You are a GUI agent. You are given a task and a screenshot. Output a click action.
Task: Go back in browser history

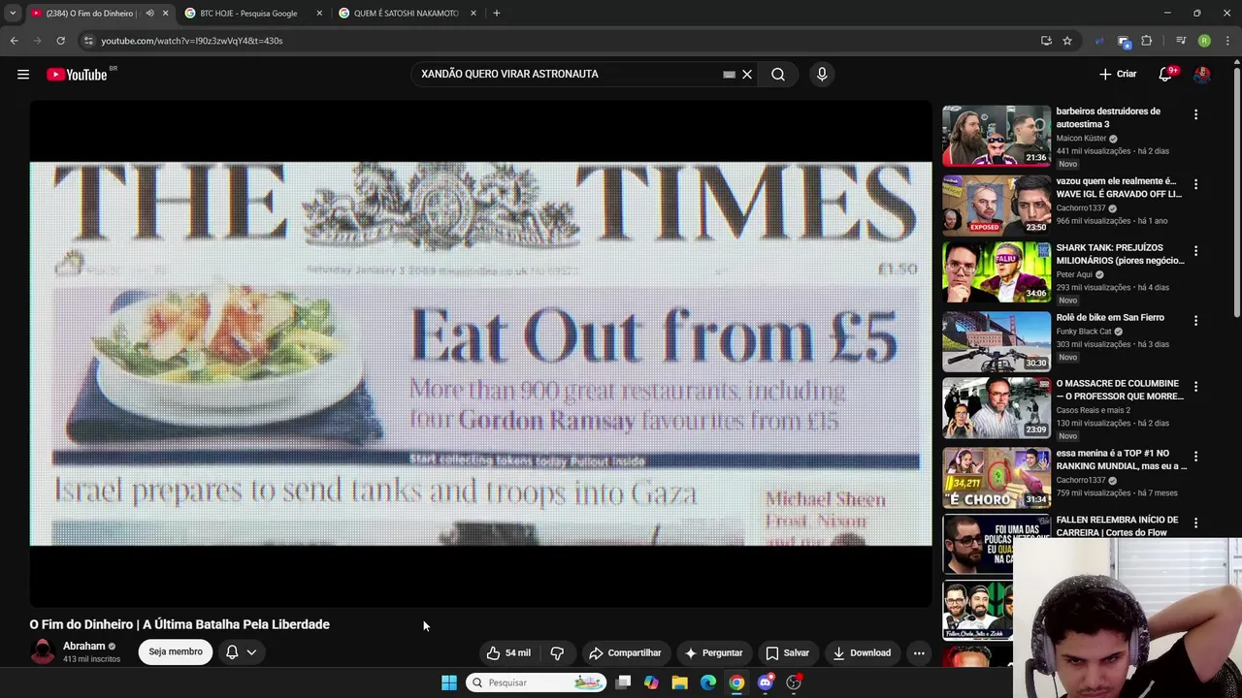click(14, 41)
